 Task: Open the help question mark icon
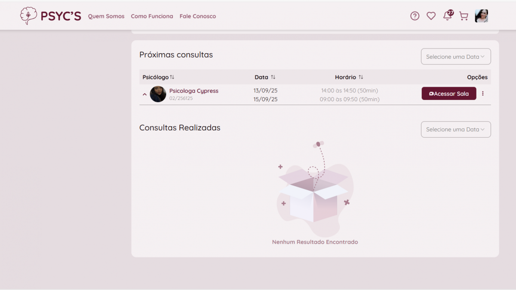[x=415, y=16]
